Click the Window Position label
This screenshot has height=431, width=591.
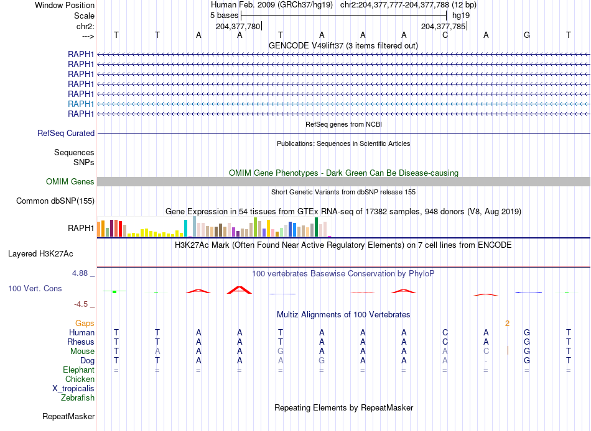coord(65,5)
